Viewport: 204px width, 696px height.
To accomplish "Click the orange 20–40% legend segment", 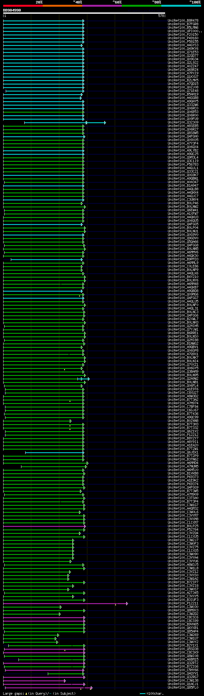I will pos(62,6).
